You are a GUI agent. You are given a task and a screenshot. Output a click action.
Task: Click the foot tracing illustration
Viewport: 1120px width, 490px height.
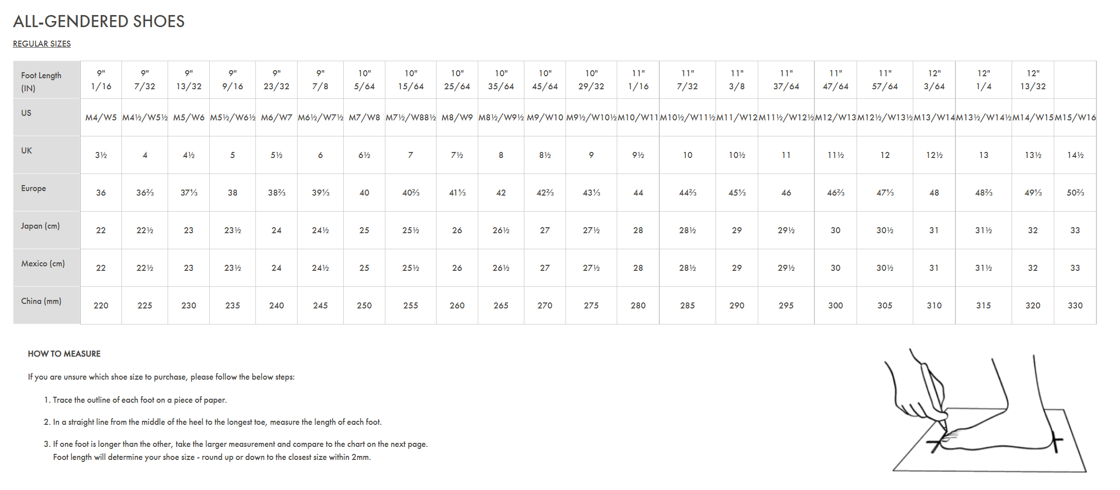point(985,411)
